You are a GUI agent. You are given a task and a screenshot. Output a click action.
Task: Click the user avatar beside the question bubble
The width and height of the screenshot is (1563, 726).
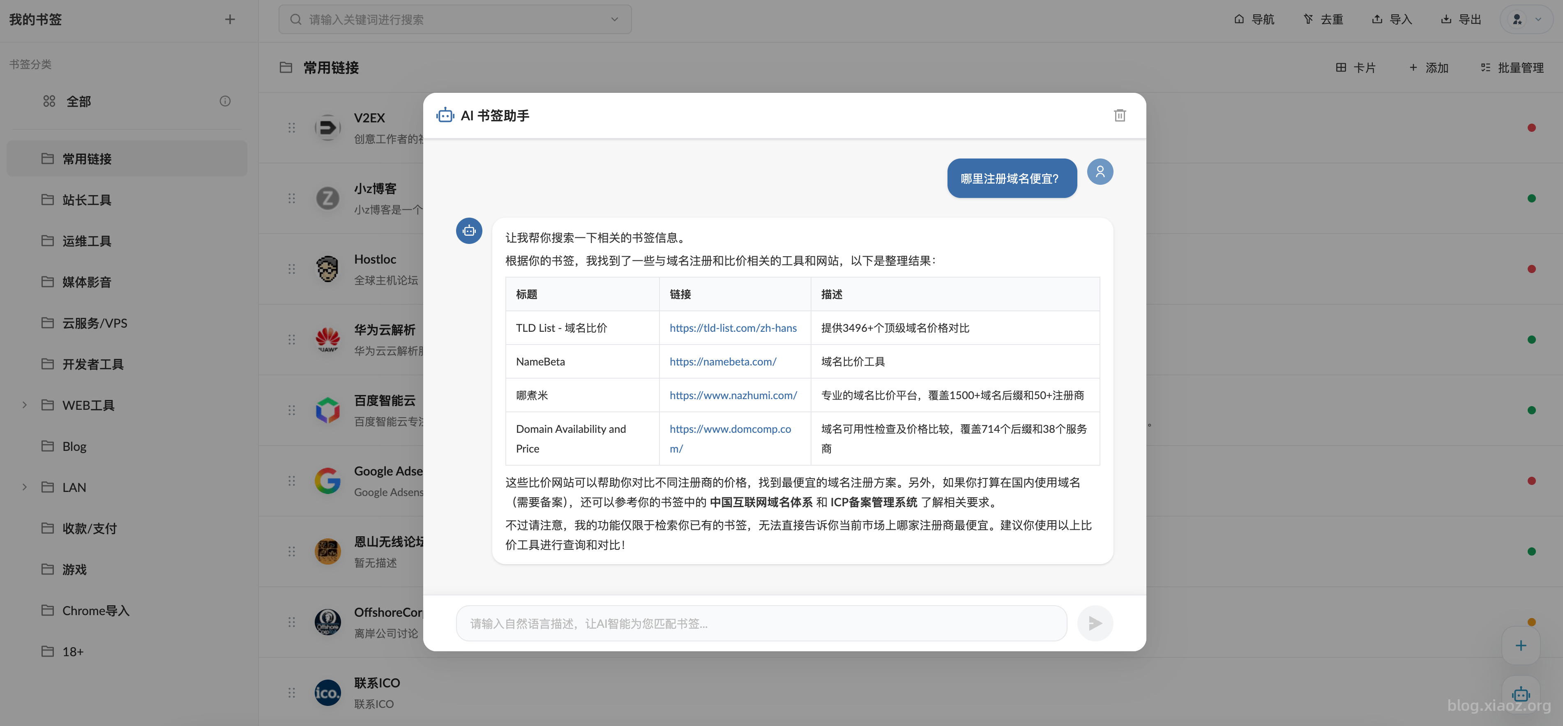coord(1100,172)
